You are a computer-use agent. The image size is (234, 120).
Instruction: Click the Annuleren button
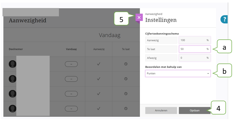tap(161, 110)
